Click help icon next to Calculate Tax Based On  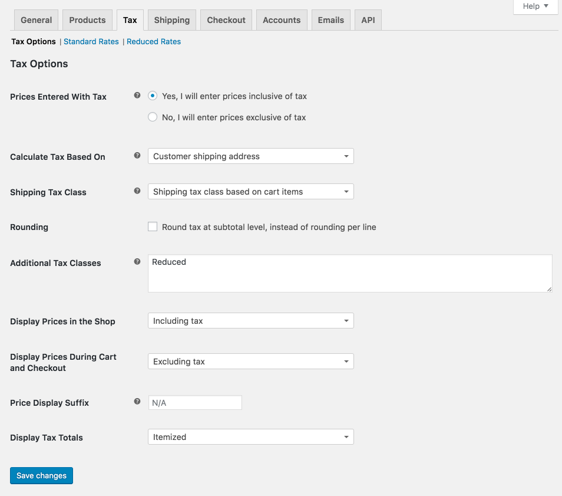pos(137,156)
